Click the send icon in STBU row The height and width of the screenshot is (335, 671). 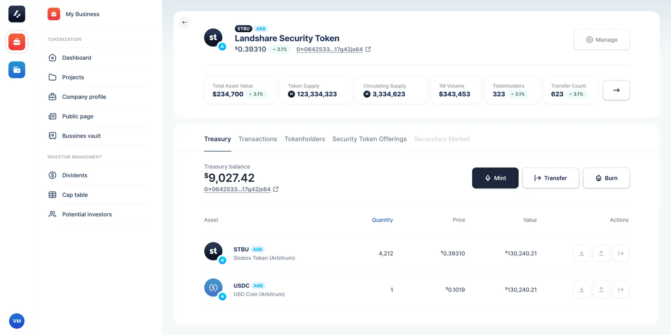point(621,253)
